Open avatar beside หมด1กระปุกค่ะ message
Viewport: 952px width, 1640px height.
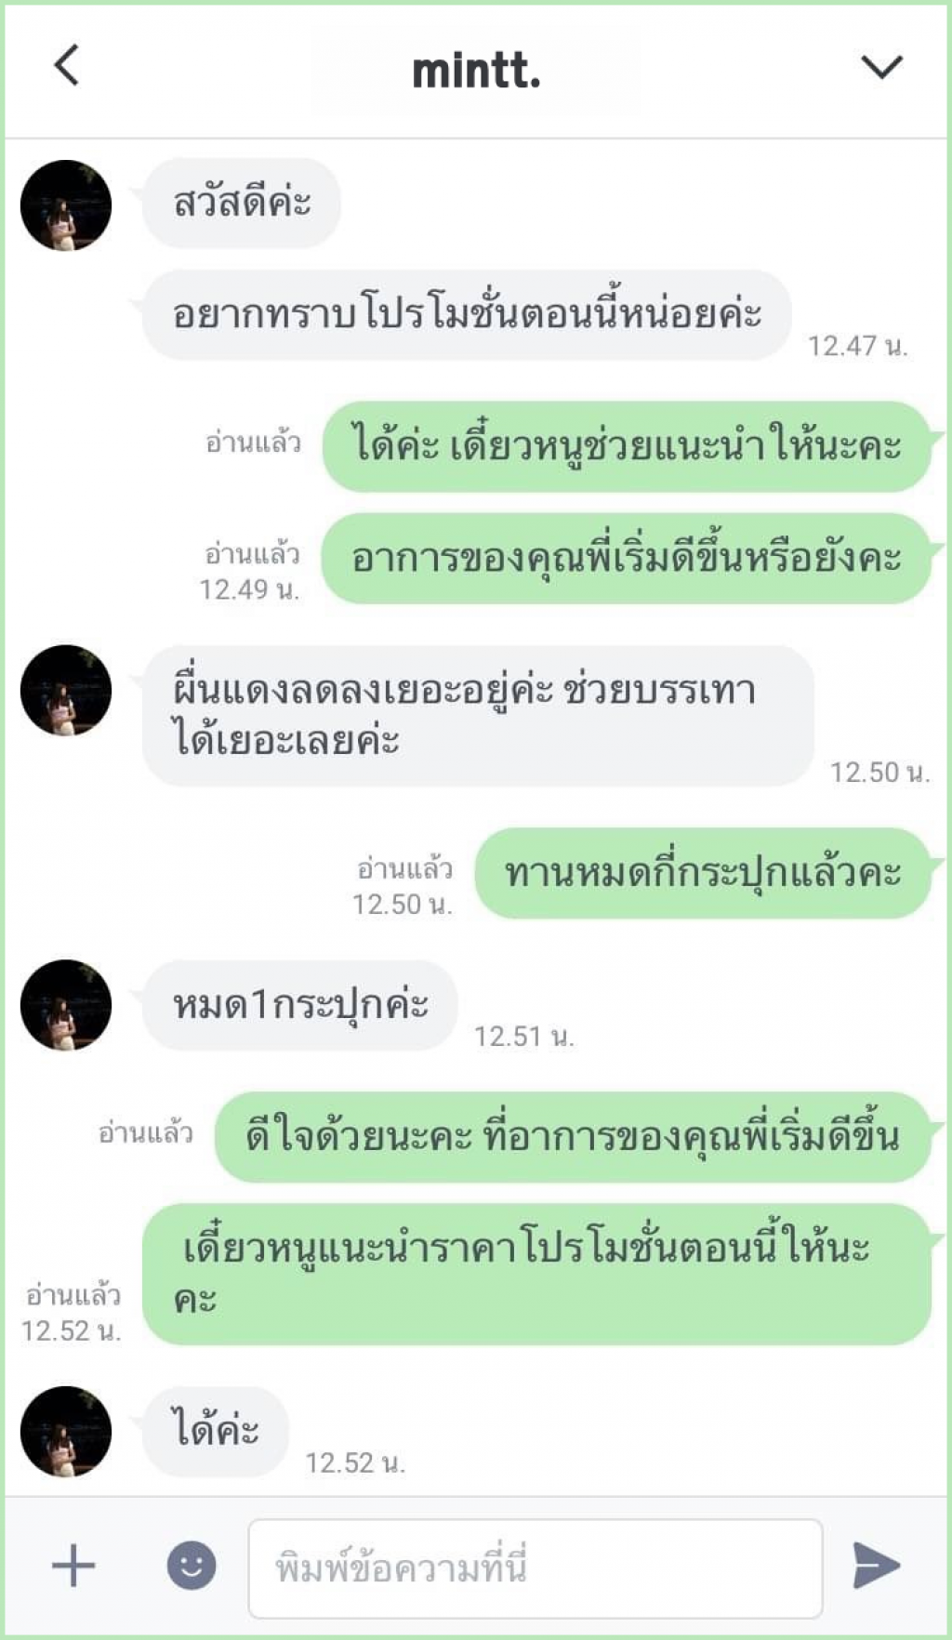click(66, 1005)
